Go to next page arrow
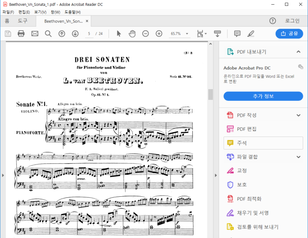308x238 pixels. pyautogui.click(x=75, y=34)
